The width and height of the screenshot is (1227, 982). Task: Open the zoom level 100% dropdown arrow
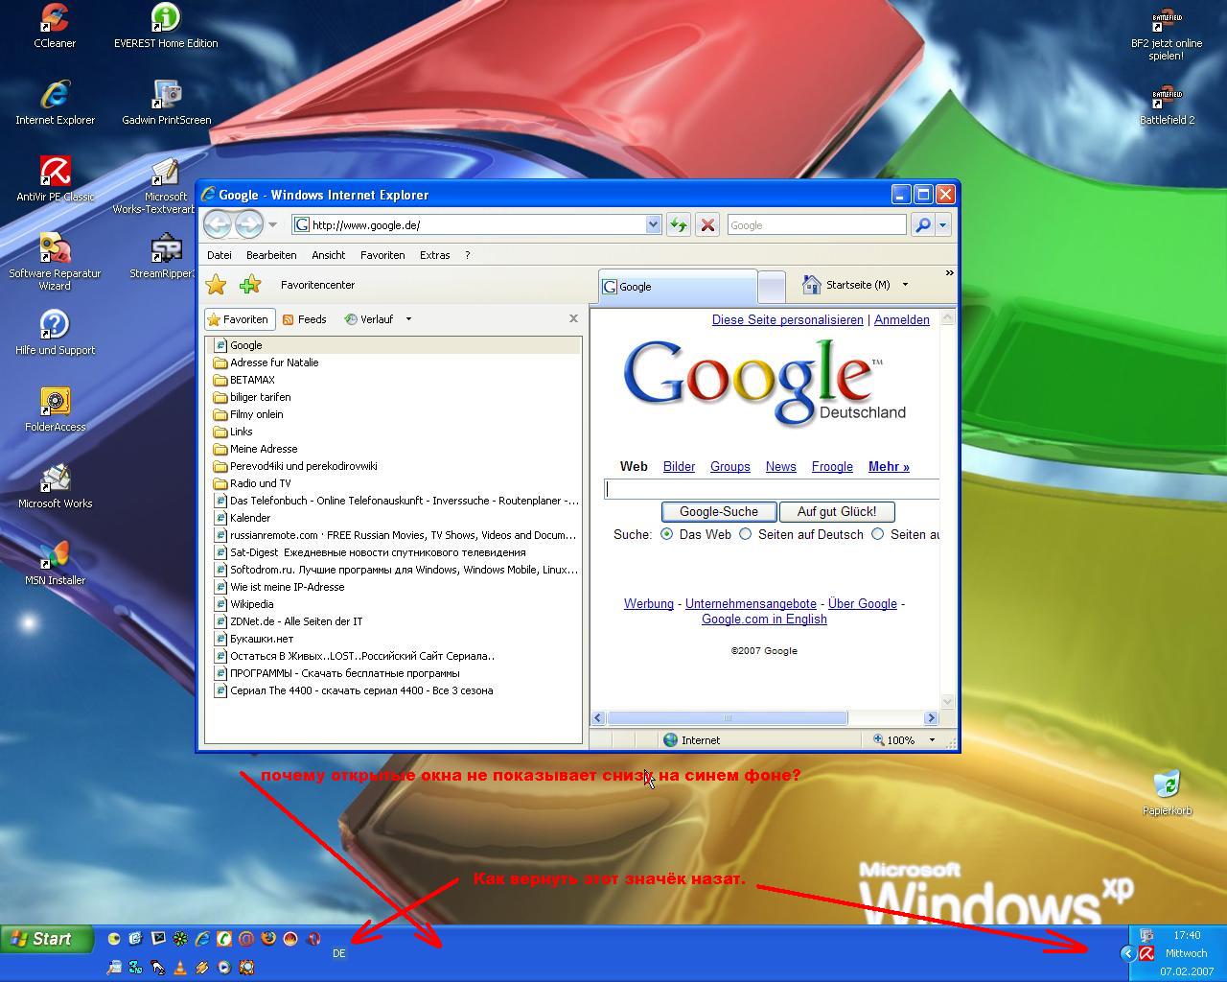(932, 740)
